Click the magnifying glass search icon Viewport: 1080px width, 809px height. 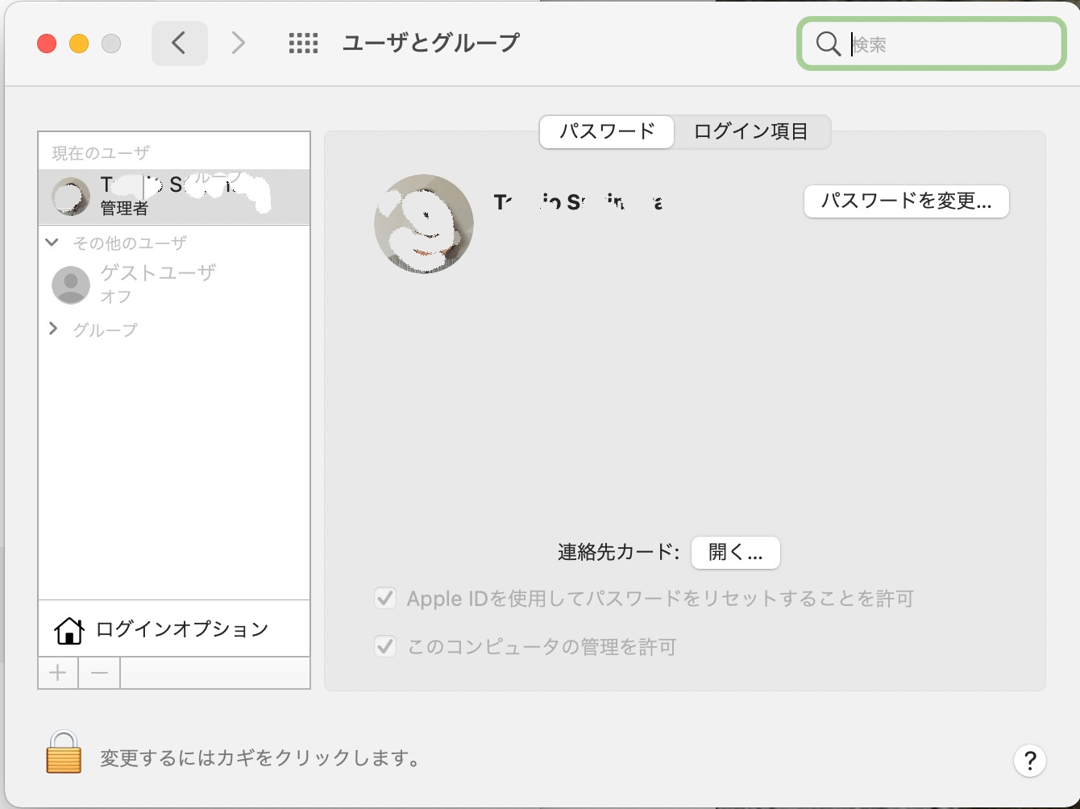(828, 44)
